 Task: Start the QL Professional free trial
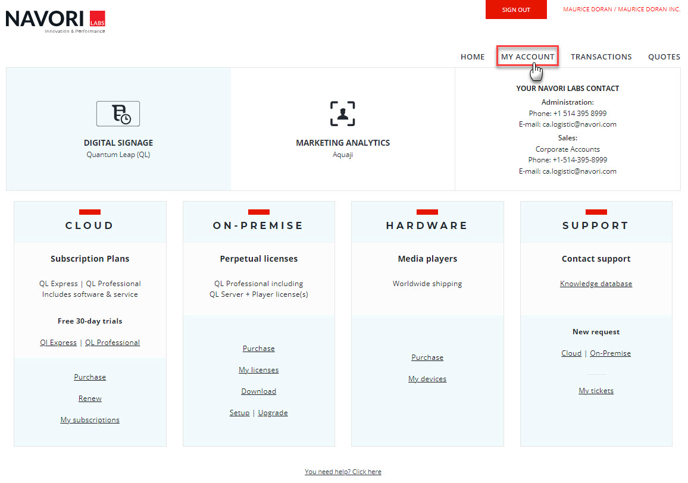(x=112, y=343)
